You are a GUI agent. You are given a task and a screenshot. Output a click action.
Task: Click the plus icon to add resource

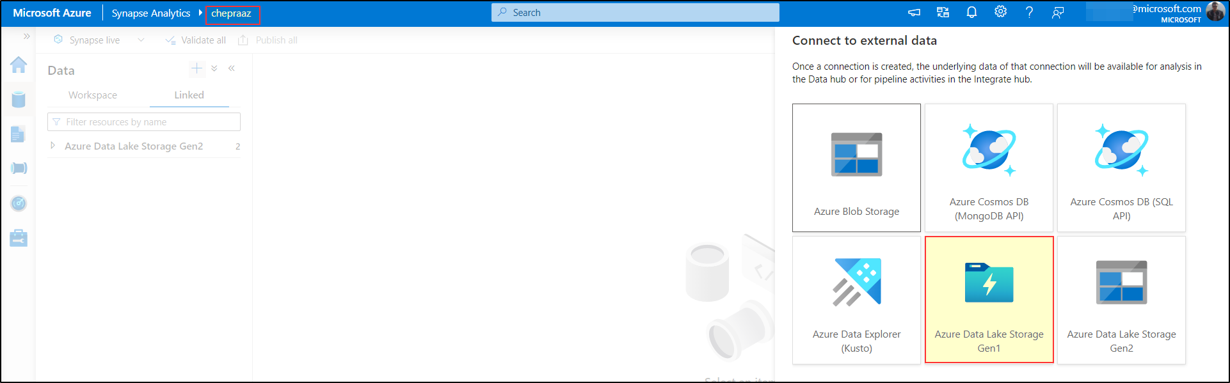[x=196, y=68]
